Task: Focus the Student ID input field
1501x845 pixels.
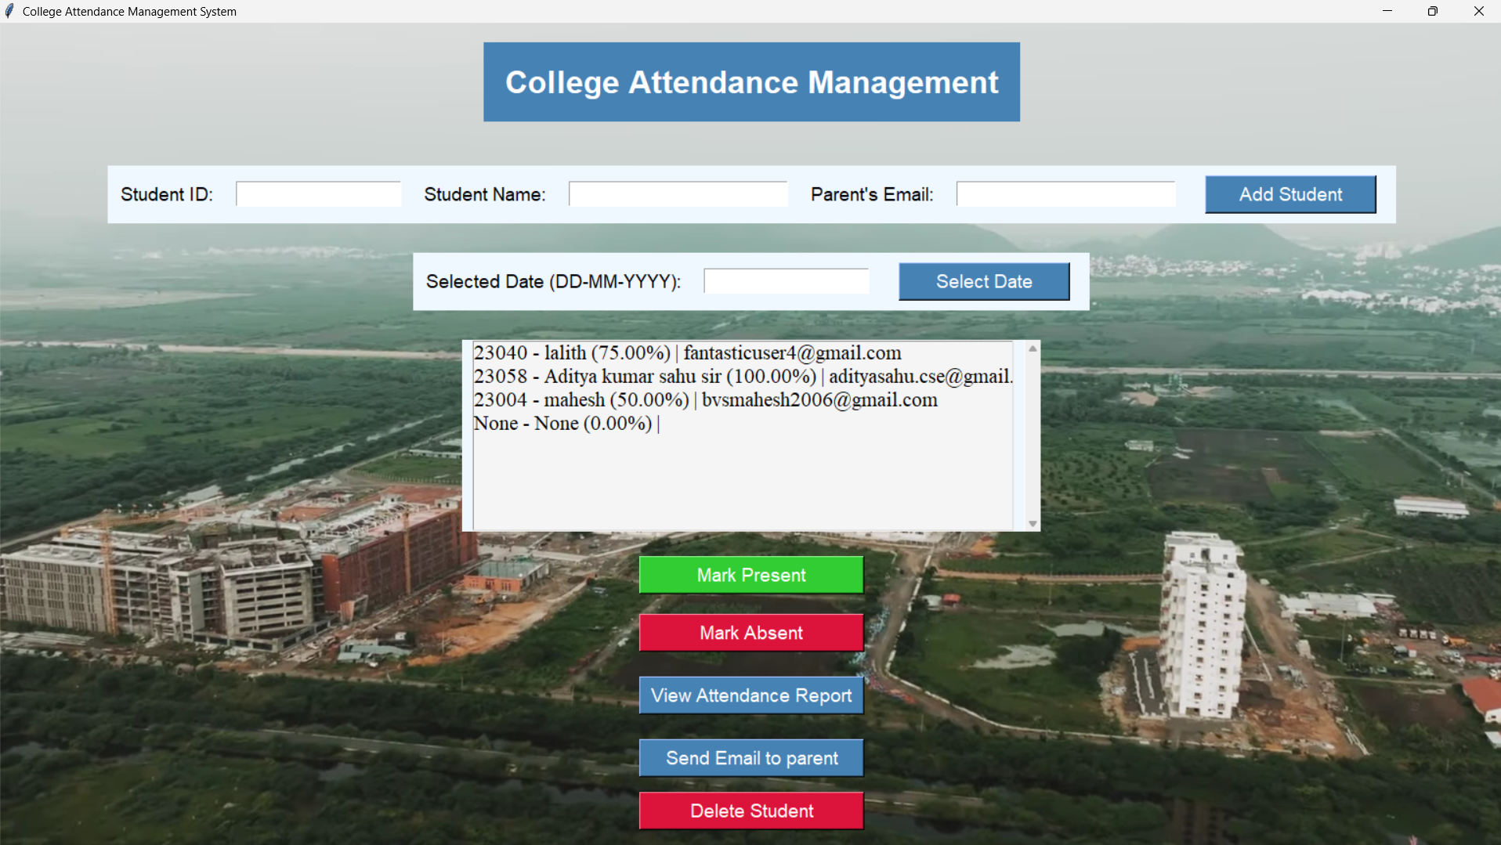Action: [318, 194]
